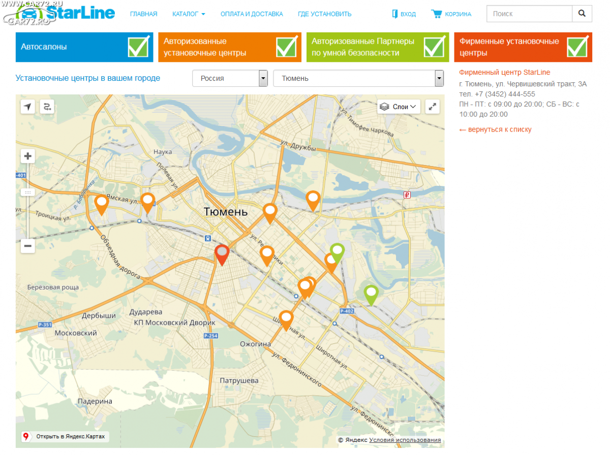Click the Дударева label on map
Viewport: 610px width, 455px height.
[x=146, y=312]
